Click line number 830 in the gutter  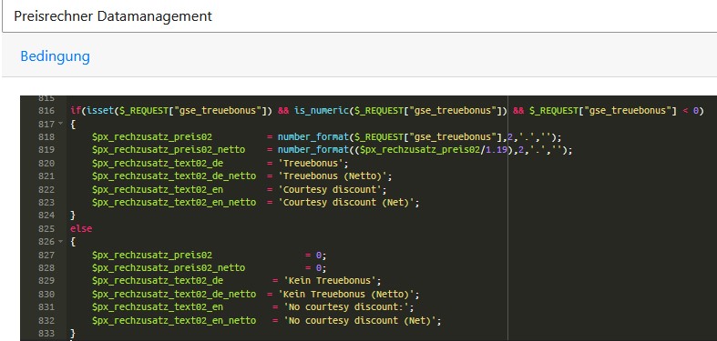click(46, 294)
